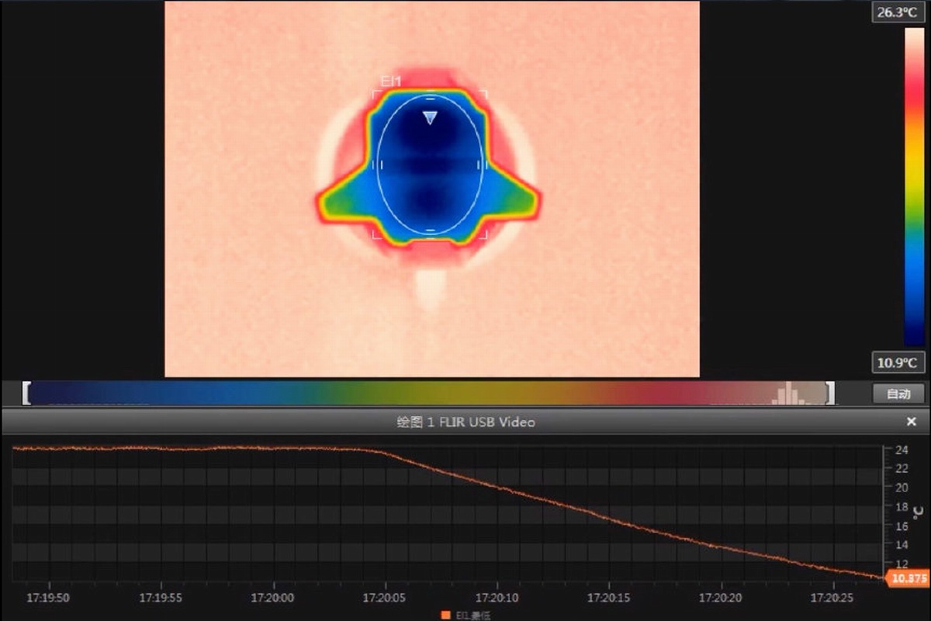
Task: Click the bottom handle of the El1 ellipse
Action: [x=430, y=231]
